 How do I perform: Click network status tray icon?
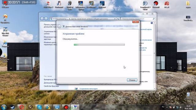177,107
